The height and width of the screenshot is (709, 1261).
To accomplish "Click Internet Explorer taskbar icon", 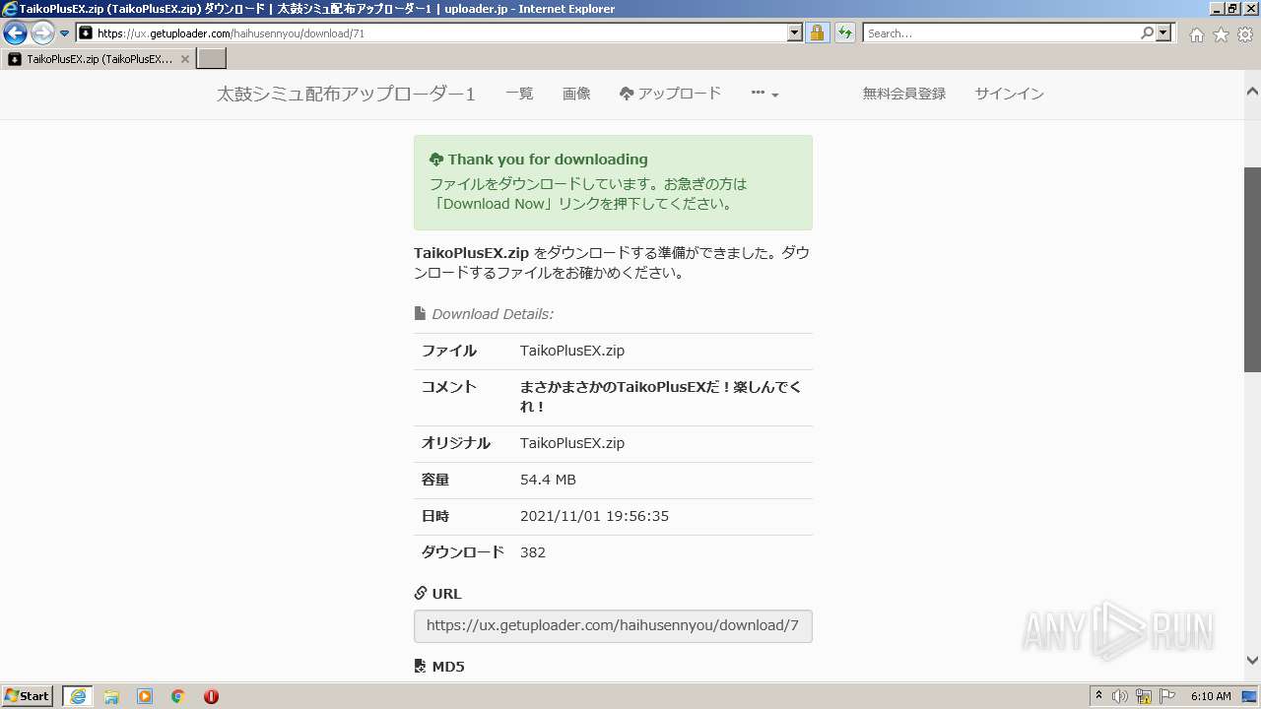I will (x=78, y=696).
